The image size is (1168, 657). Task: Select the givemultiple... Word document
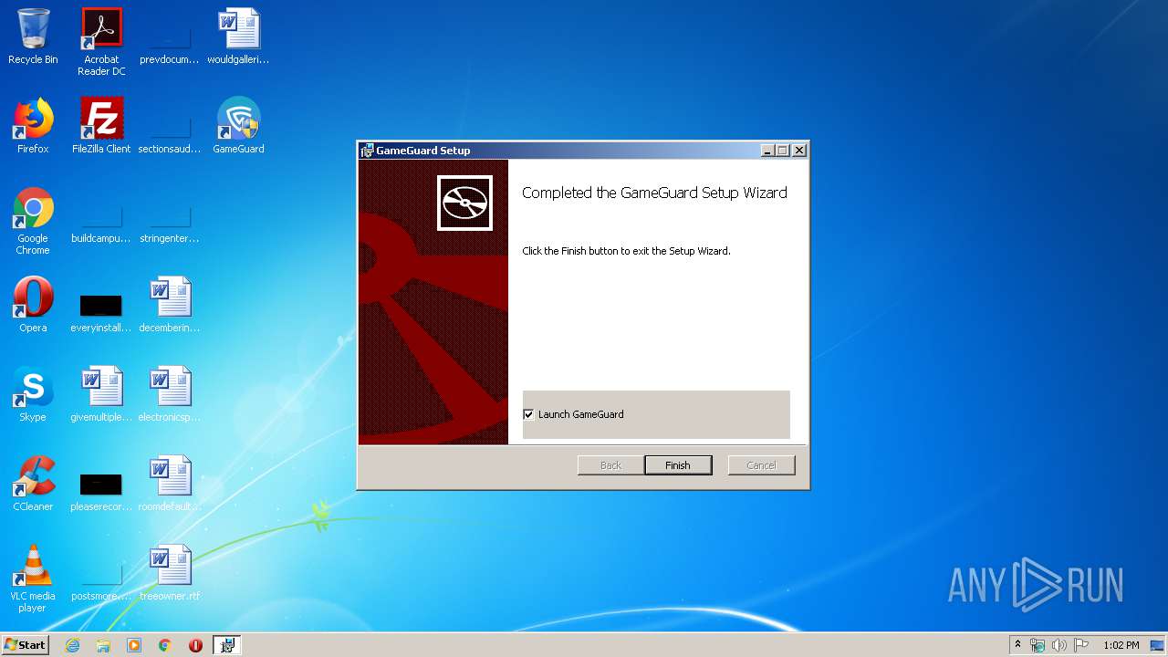pos(101,394)
